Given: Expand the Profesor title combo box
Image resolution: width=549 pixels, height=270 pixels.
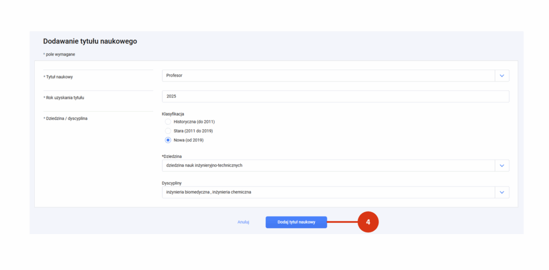Looking at the screenshot, I should coord(336,76).
